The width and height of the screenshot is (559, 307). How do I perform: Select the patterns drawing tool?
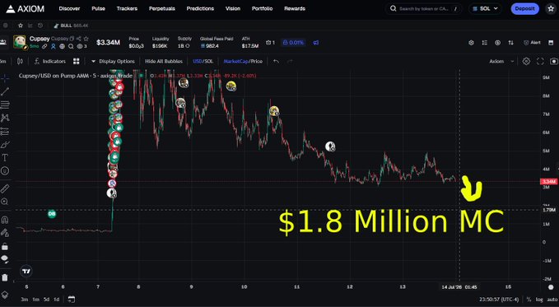pyautogui.click(x=5, y=118)
